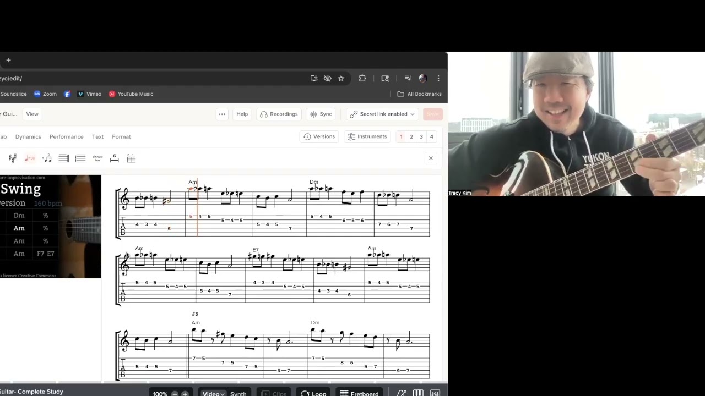705x396 pixels.
Task: Click the bar numbering grid icon
Action: 131,158
